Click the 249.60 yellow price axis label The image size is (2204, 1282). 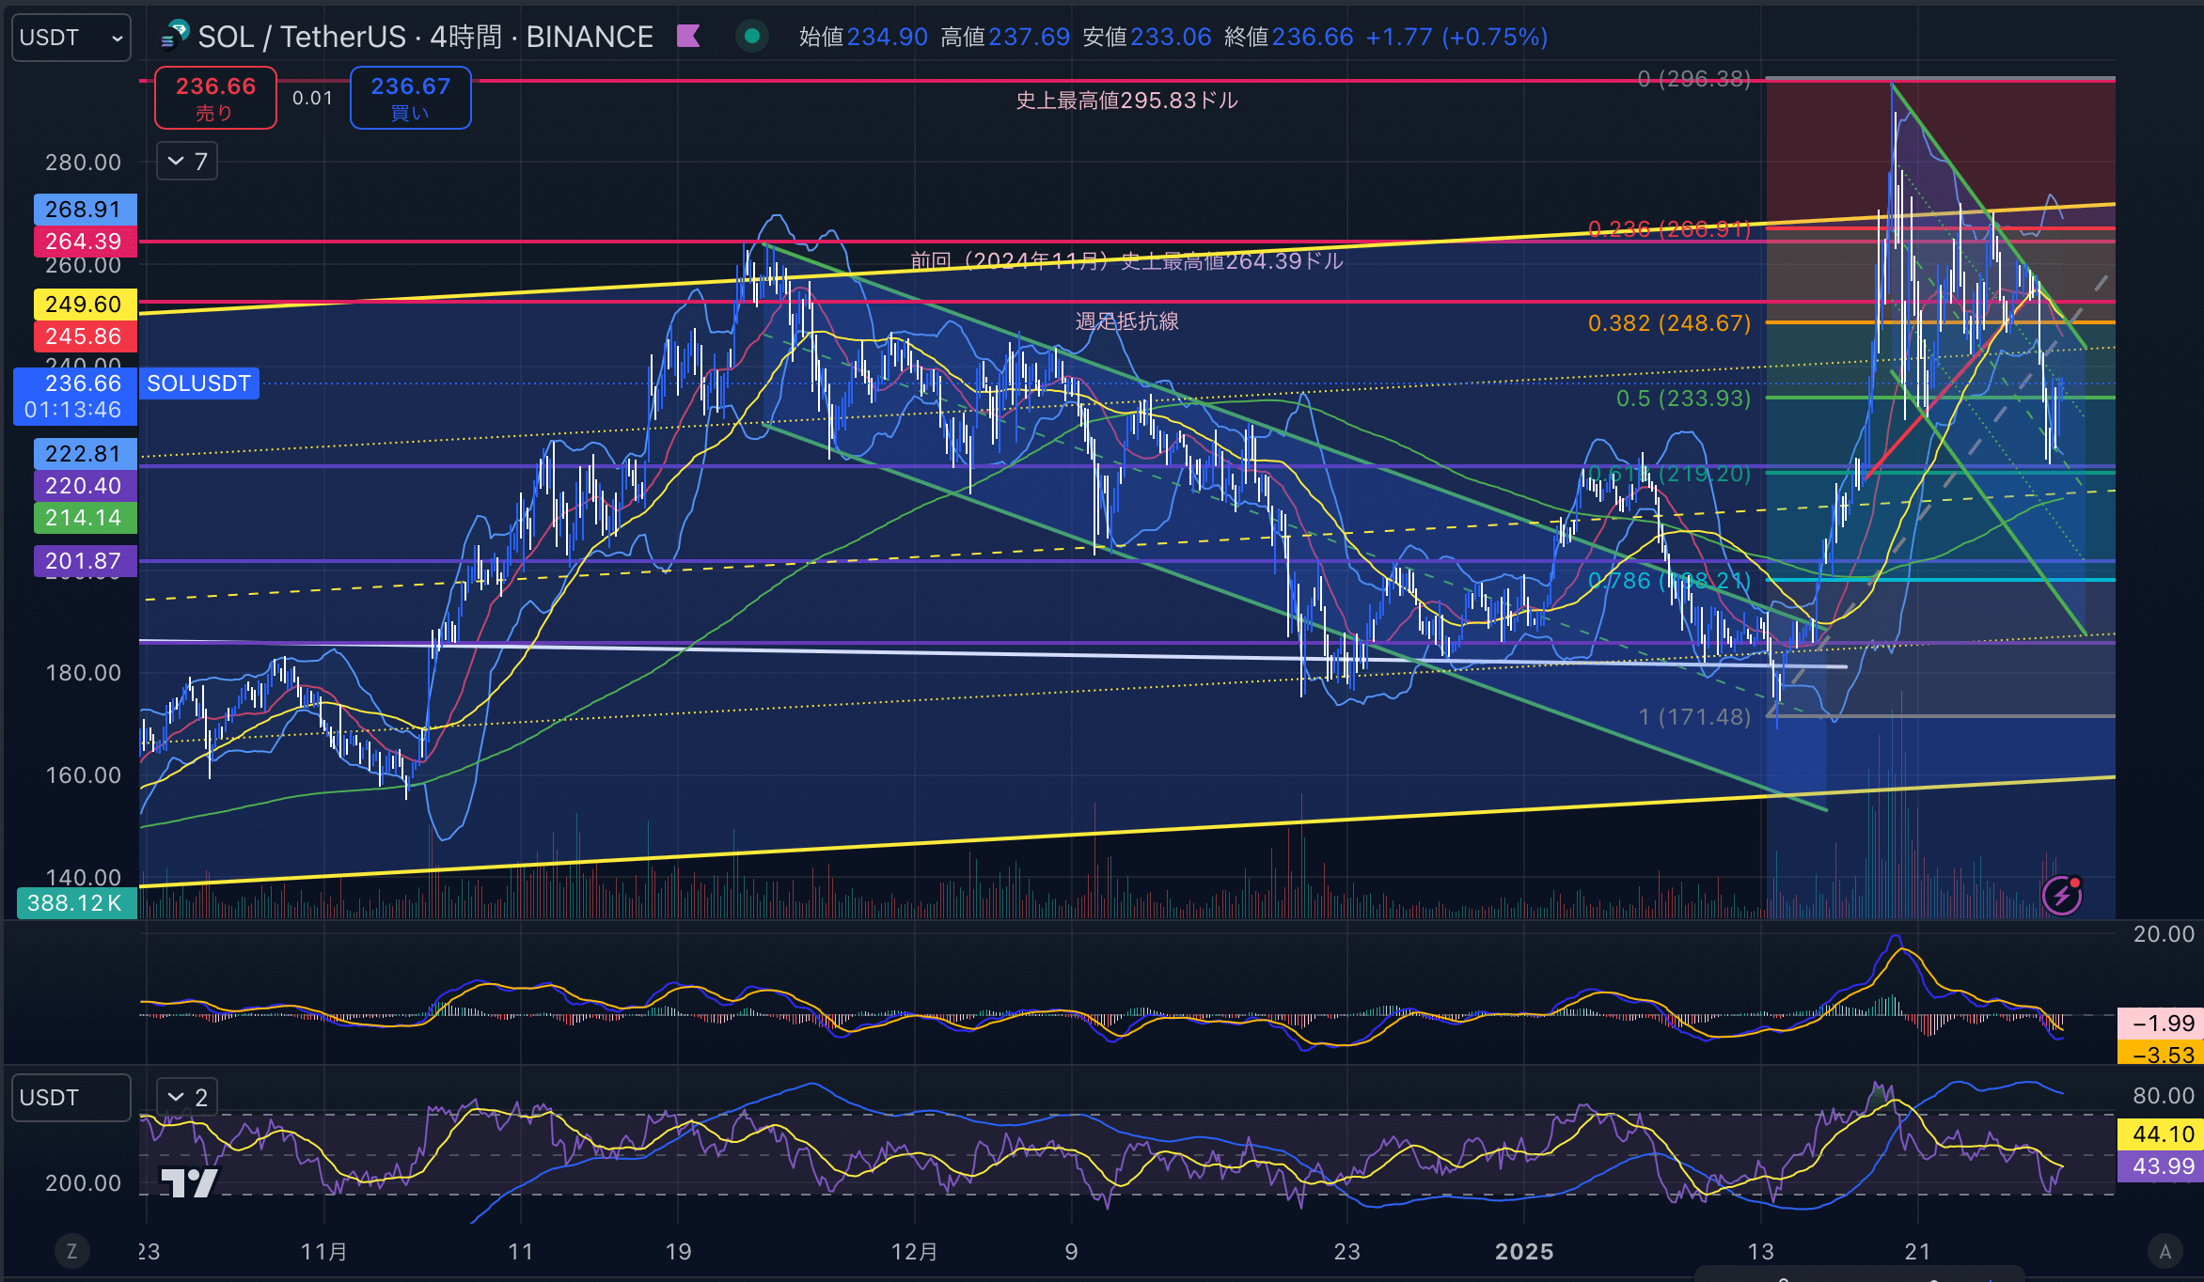[x=85, y=305]
